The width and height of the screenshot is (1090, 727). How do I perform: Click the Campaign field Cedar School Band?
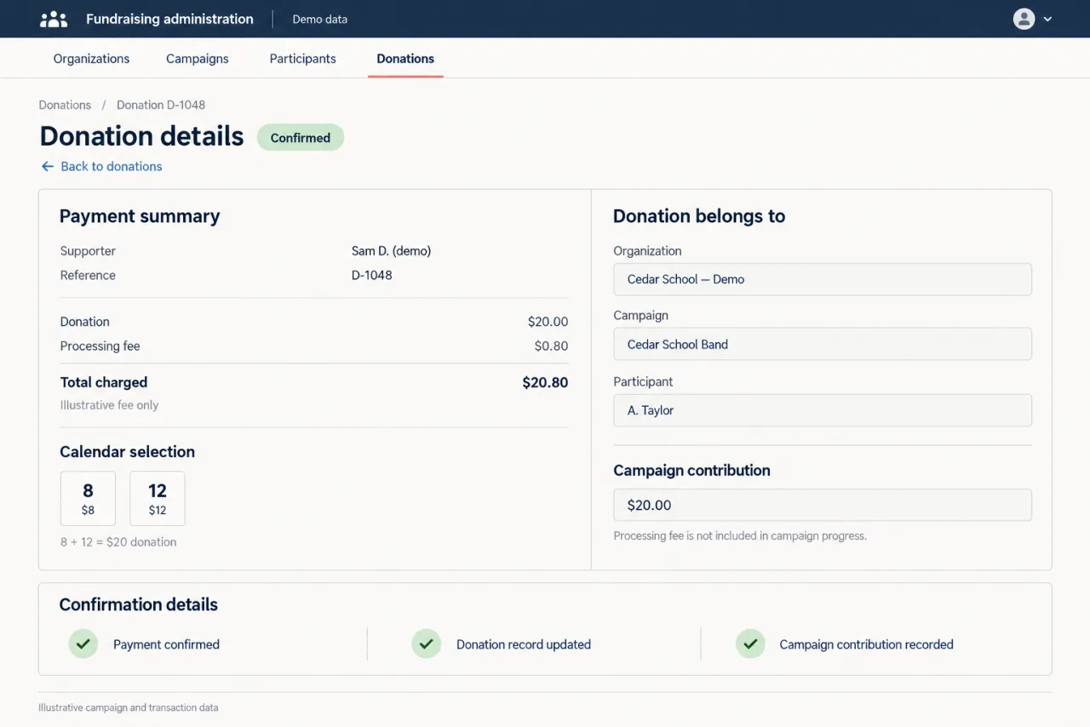pyautogui.click(x=823, y=344)
